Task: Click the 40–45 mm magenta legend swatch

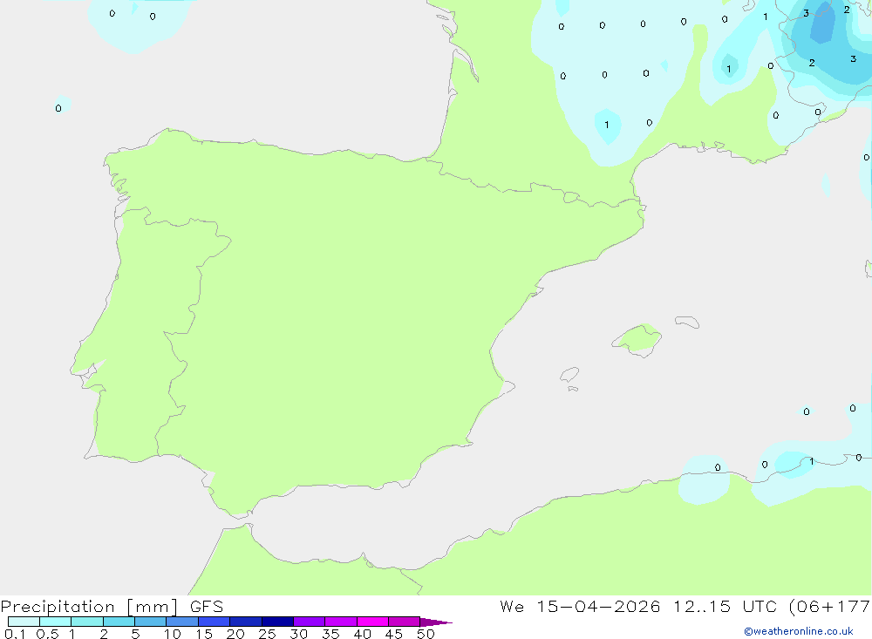Action: (x=372, y=622)
